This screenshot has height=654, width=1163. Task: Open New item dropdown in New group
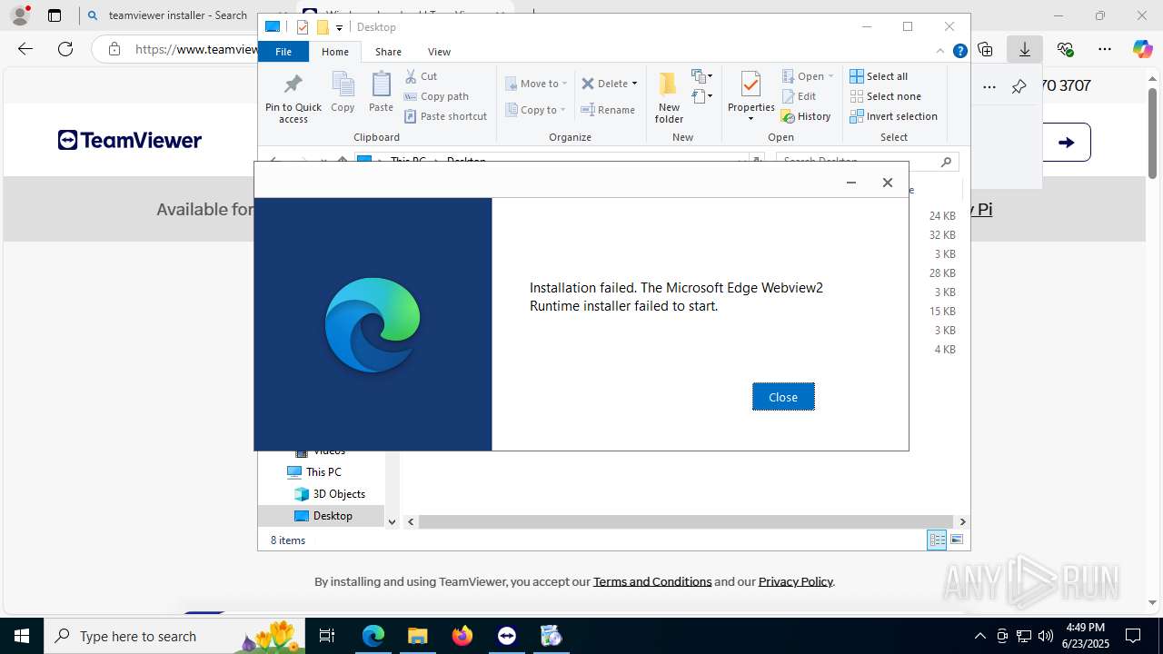(x=701, y=76)
